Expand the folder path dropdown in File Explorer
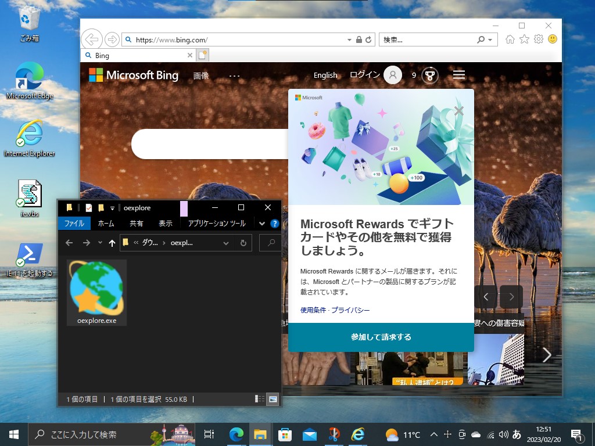Viewport: 595px width, 446px height. click(x=227, y=243)
